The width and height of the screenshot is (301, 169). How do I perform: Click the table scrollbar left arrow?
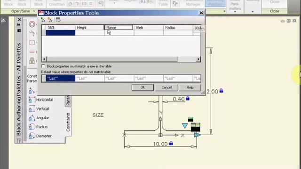pyautogui.click(x=44, y=59)
